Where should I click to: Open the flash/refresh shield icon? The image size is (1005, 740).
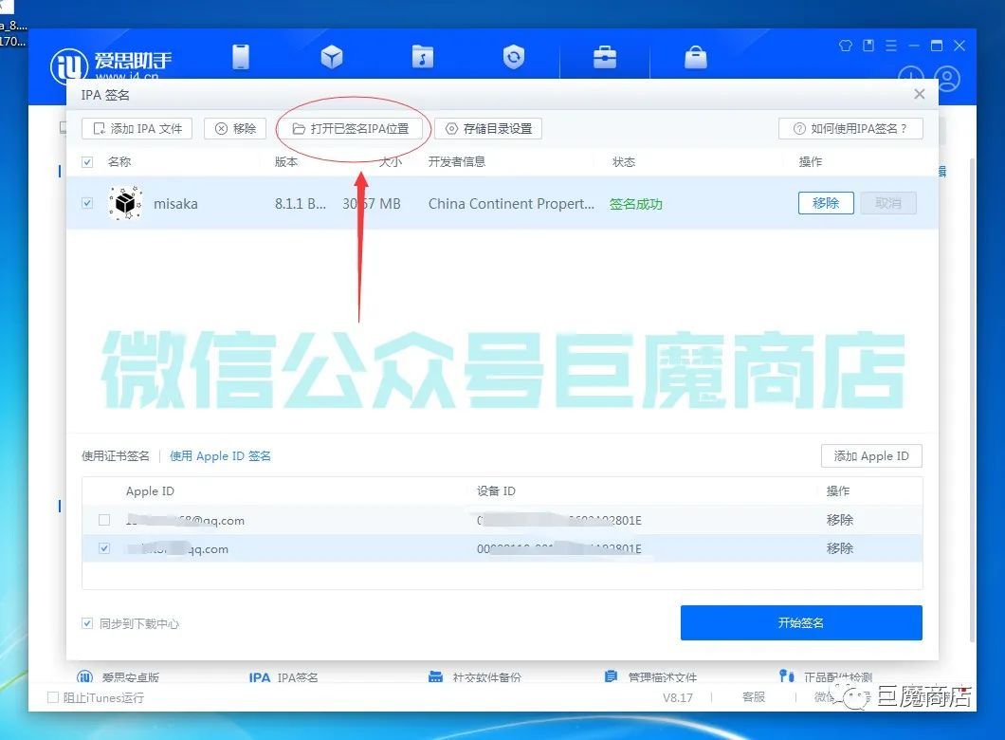(x=513, y=57)
